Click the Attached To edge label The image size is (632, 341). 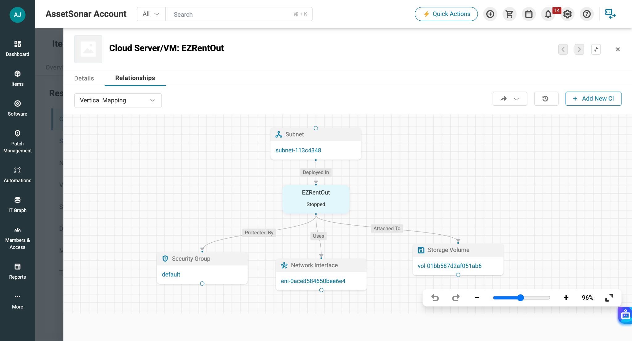point(387,228)
